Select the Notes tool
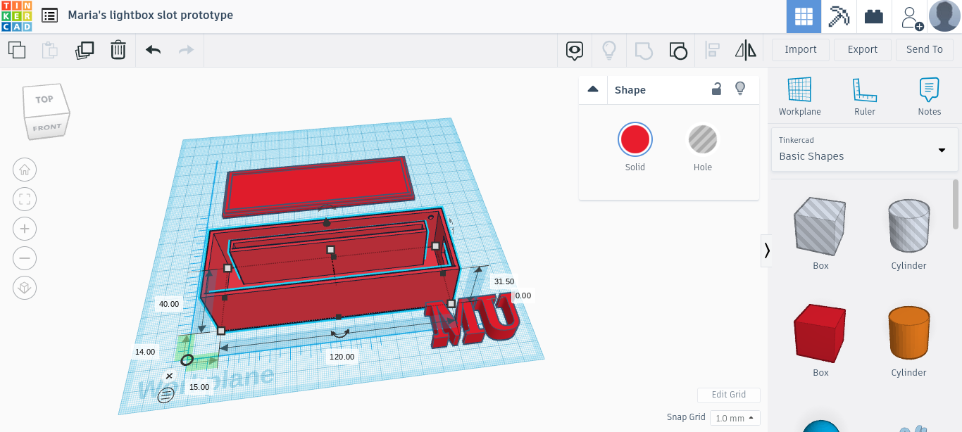The image size is (962, 432). coord(929,96)
